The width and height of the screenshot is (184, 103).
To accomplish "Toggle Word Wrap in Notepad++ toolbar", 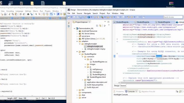I will click(x=51, y=14).
